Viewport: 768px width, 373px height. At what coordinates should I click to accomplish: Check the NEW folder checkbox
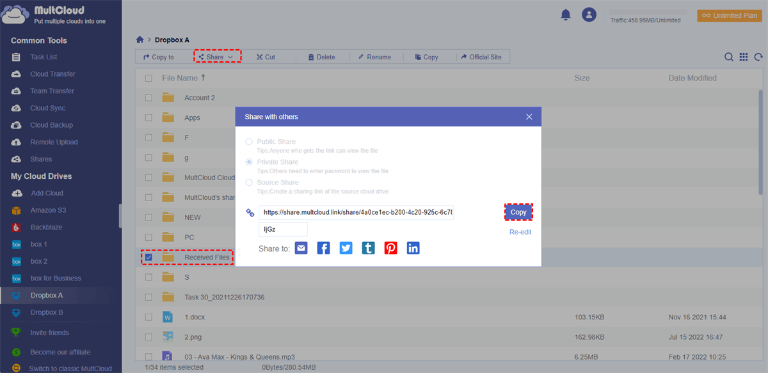point(148,217)
